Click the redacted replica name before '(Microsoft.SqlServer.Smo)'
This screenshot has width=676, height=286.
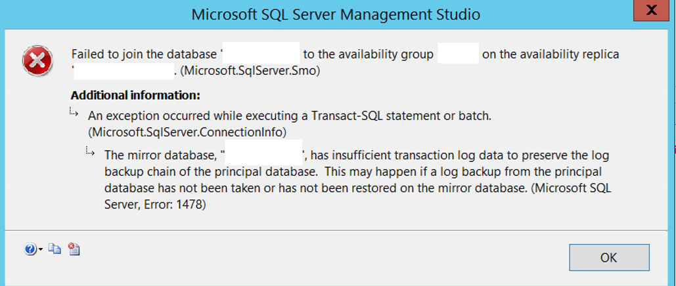pyautogui.click(x=124, y=71)
